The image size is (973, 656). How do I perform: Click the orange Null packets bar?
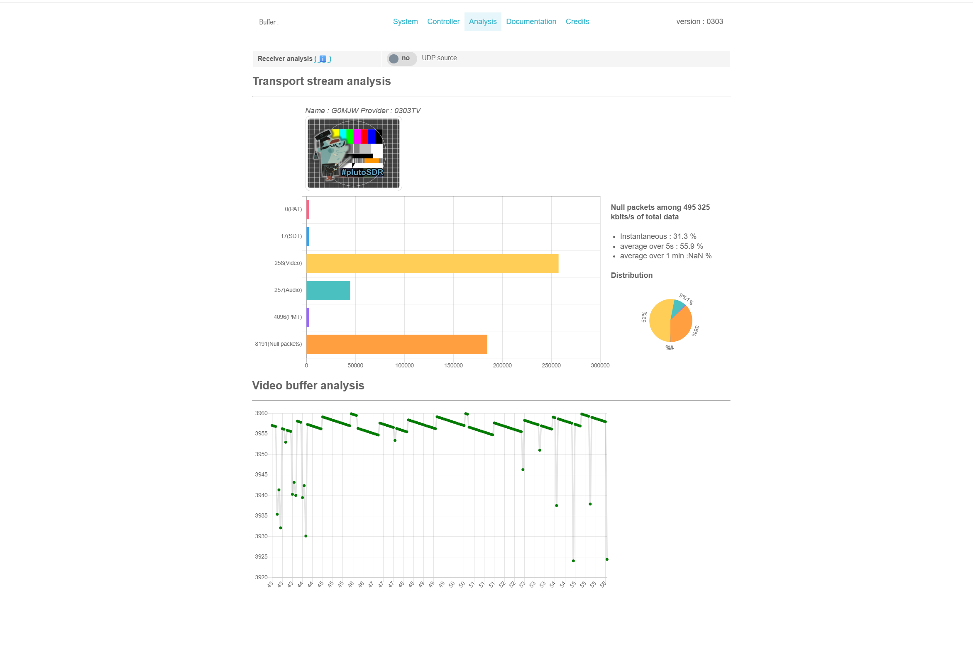pos(396,345)
